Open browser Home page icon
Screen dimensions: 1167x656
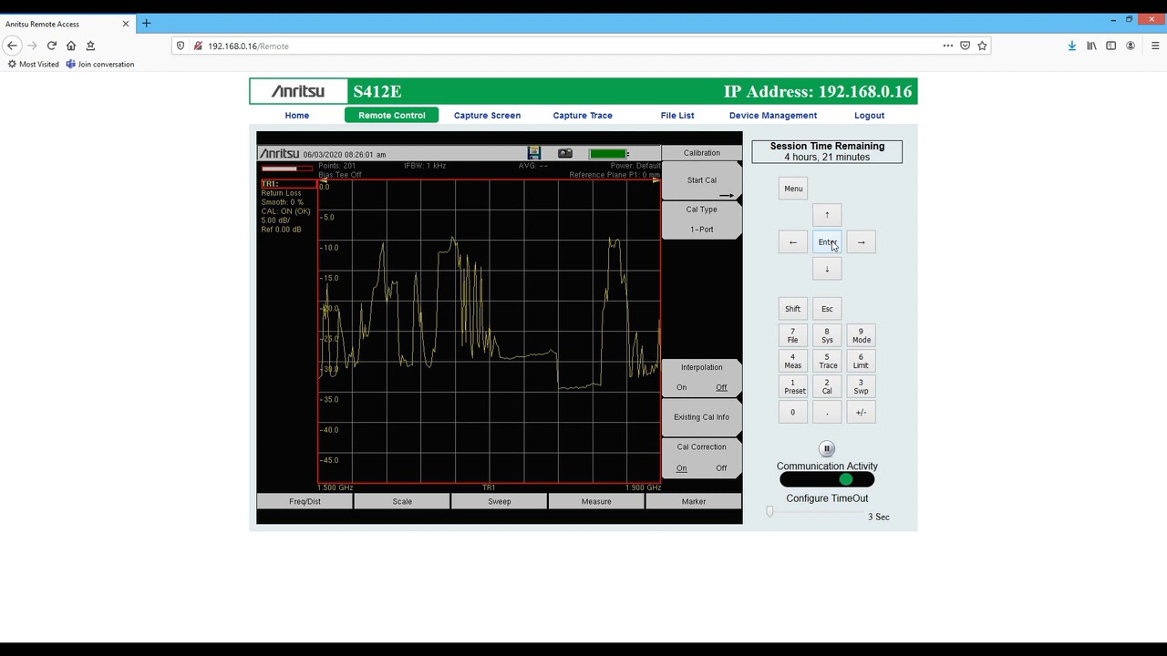71,46
